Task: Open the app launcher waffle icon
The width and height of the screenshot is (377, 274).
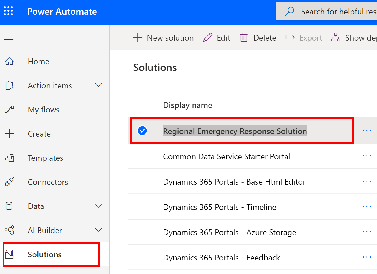Action: (9, 11)
